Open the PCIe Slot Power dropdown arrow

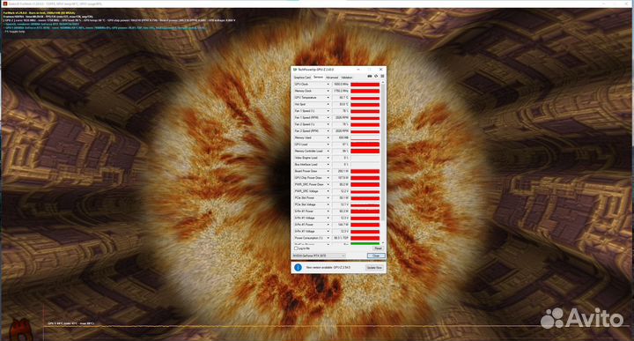(328, 197)
